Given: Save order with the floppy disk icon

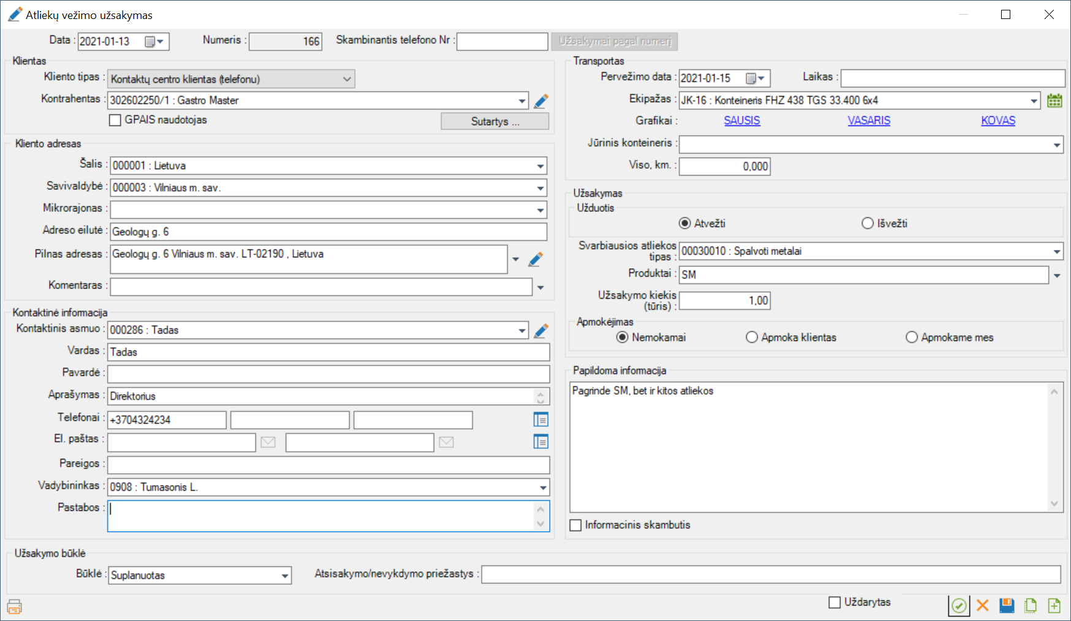Looking at the screenshot, I should pos(1007,606).
